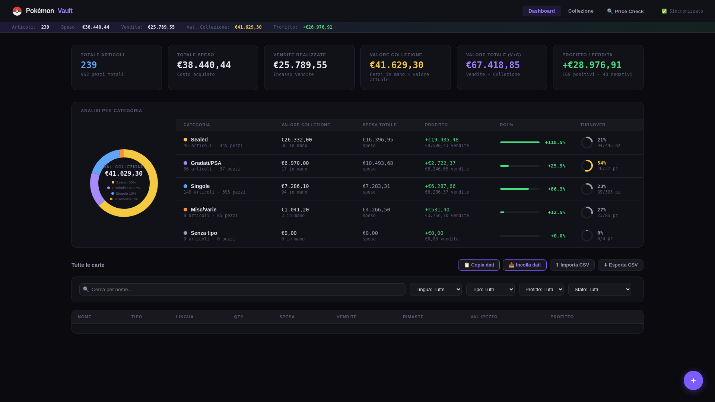The width and height of the screenshot is (715, 402).
Task: Click the Singole ROI progress bar
Action: click(519, 189)
